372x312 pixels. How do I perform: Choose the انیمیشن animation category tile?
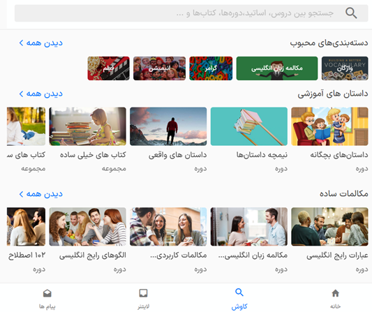pyautogui.click(x=159, y=68)
